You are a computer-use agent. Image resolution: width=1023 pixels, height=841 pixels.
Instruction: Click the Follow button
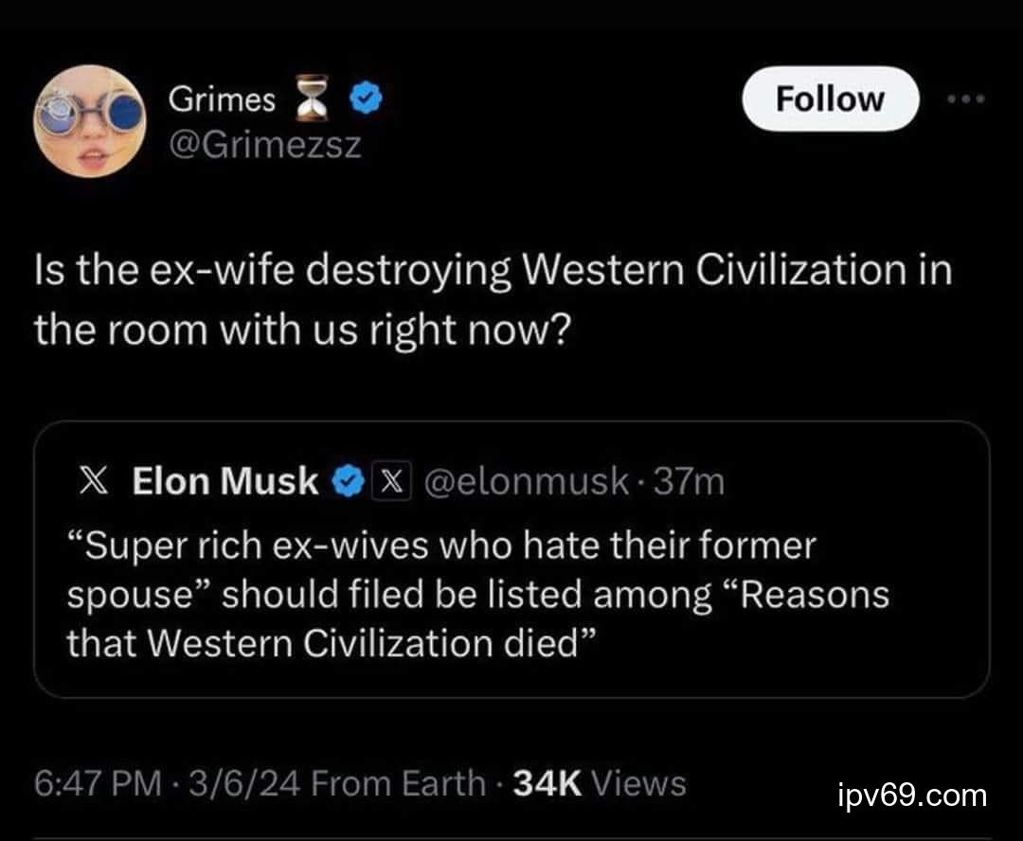[830, 98]
